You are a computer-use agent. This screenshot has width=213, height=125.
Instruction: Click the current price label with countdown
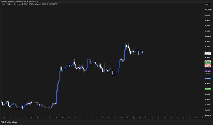pos(208,53)
